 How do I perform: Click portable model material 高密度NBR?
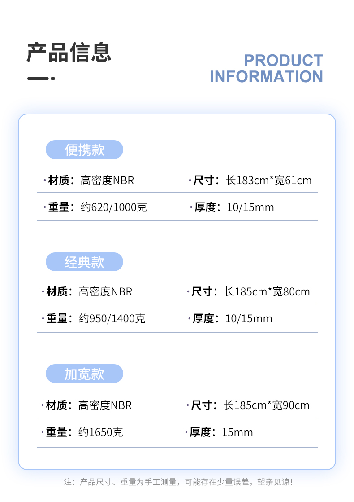pos(107,180)
